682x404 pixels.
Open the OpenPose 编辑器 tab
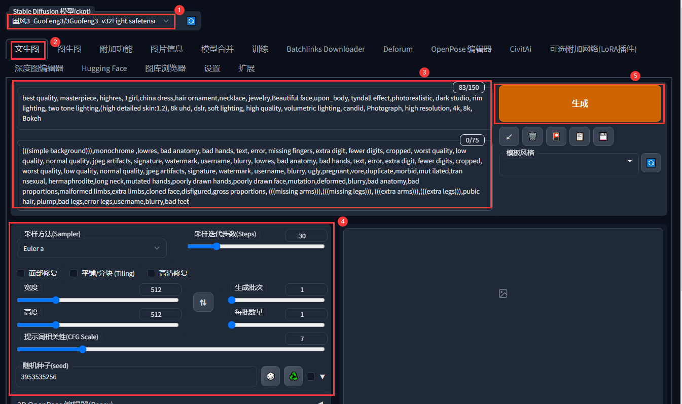[x=461, y=49]
